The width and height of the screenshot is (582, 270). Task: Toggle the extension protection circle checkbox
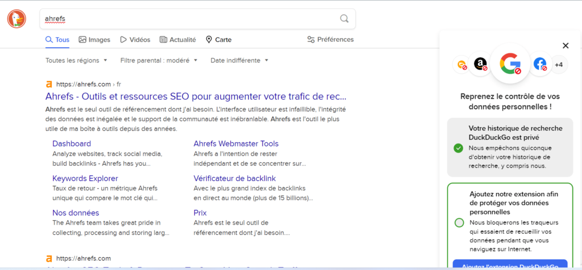click(x=459, y=222)
